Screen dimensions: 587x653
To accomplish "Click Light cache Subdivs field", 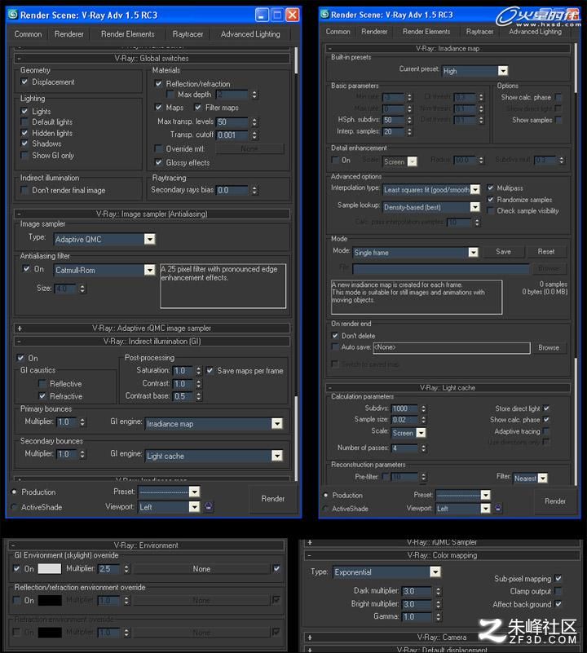I will pos(404,408).
